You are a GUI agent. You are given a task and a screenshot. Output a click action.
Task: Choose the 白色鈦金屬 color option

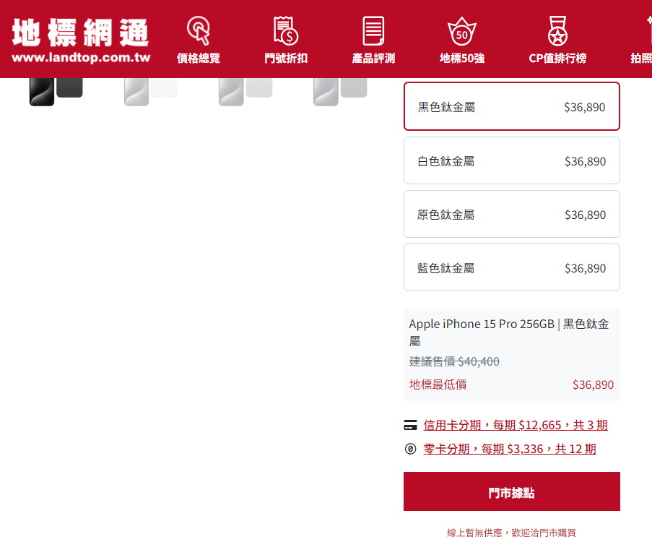point(511,161)
